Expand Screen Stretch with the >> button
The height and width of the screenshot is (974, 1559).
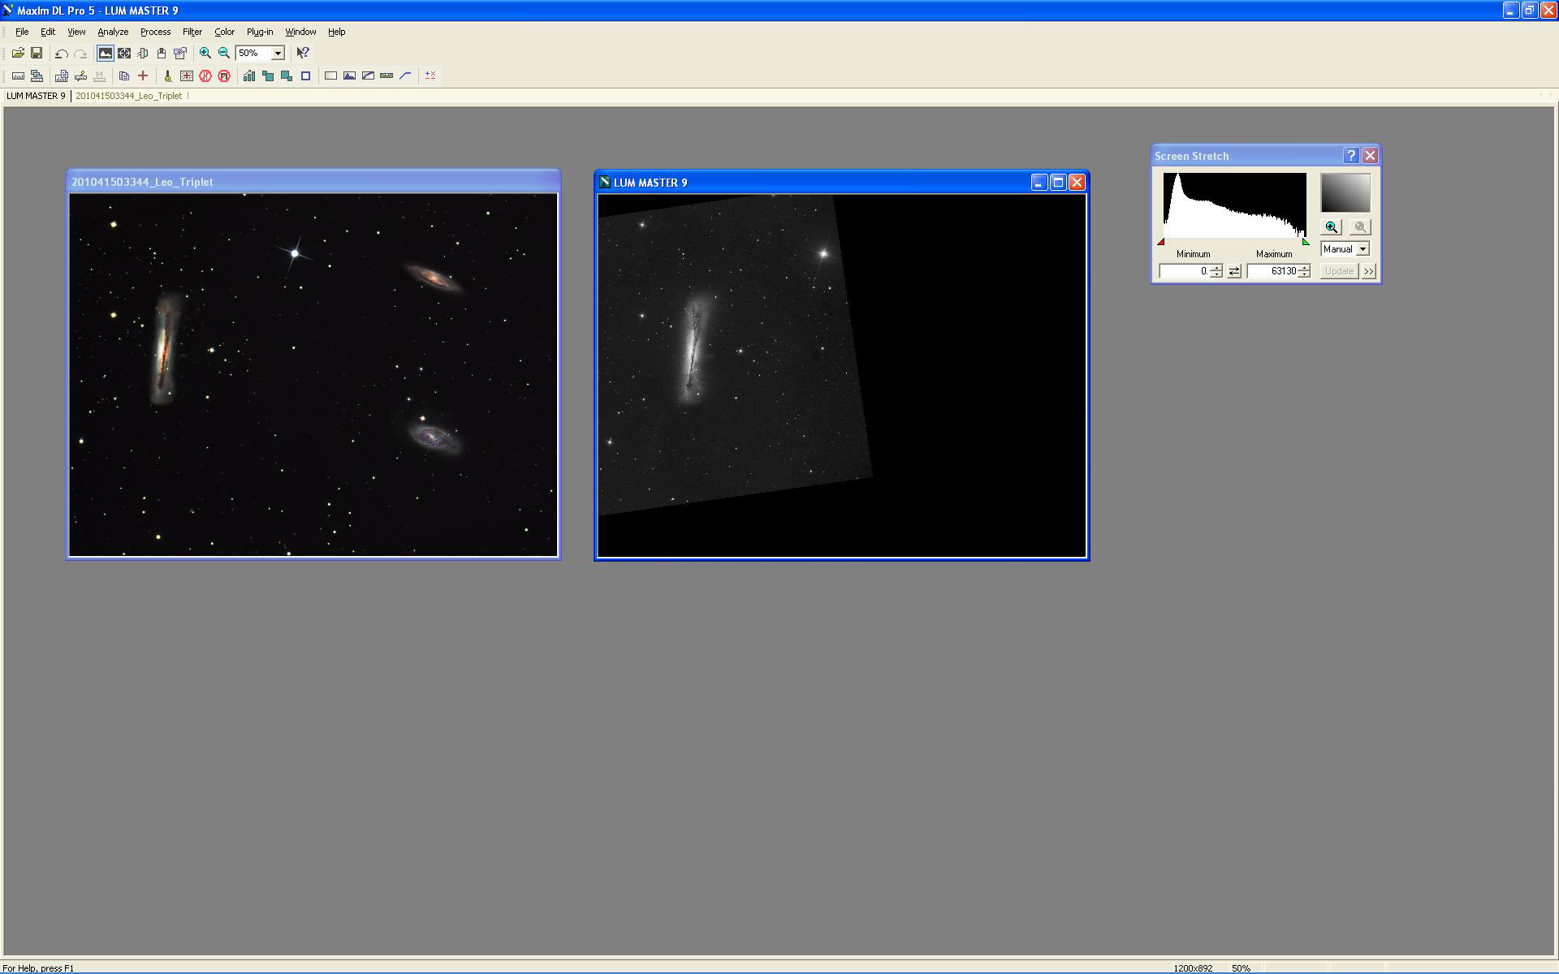1369,271
